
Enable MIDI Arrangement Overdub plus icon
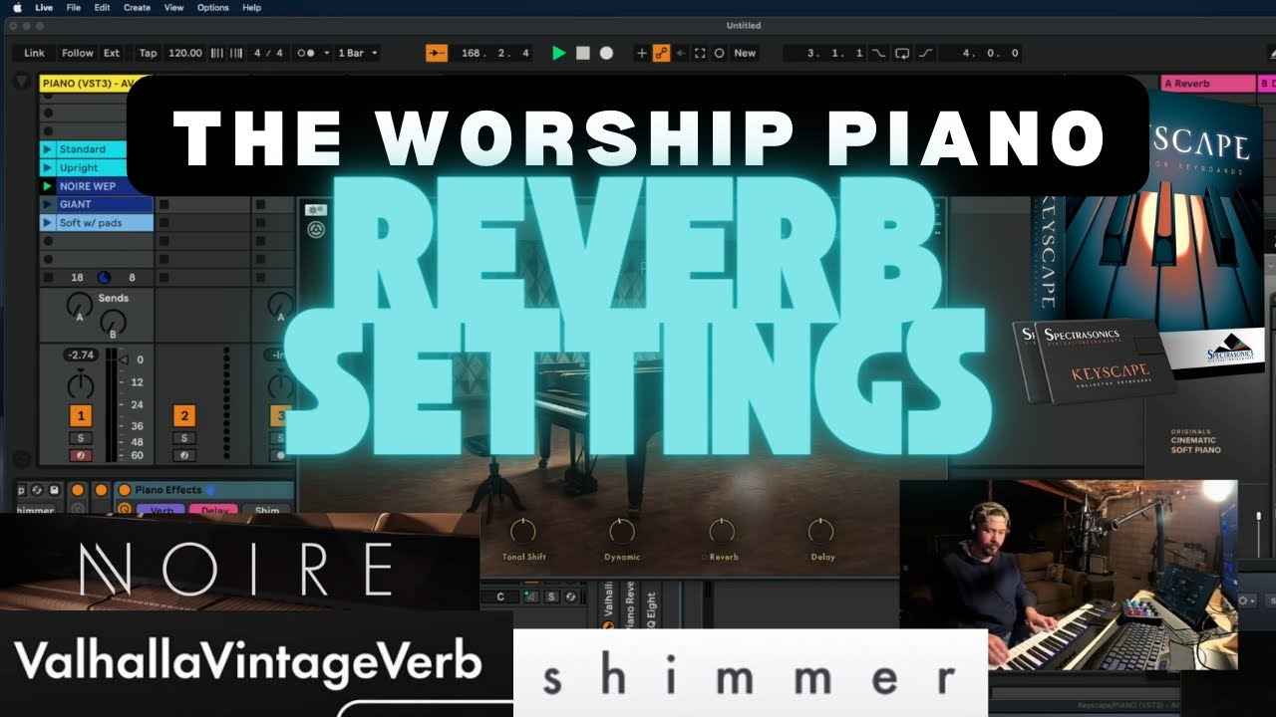tap(641, 53)
